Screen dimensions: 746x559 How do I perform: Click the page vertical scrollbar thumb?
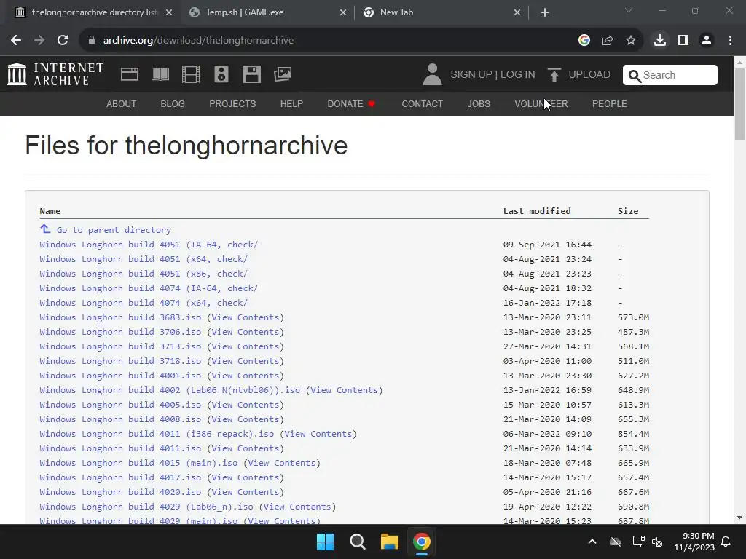739,103
